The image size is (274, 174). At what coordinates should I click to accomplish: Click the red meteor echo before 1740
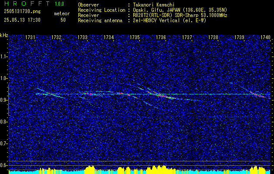coord(257,94)
